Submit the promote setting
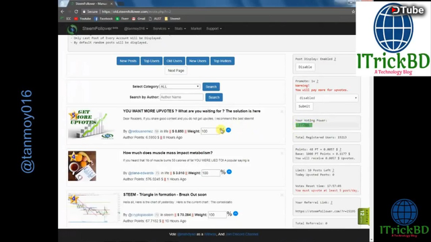This screenshot has width=431, height=242. tap(304, 106)
